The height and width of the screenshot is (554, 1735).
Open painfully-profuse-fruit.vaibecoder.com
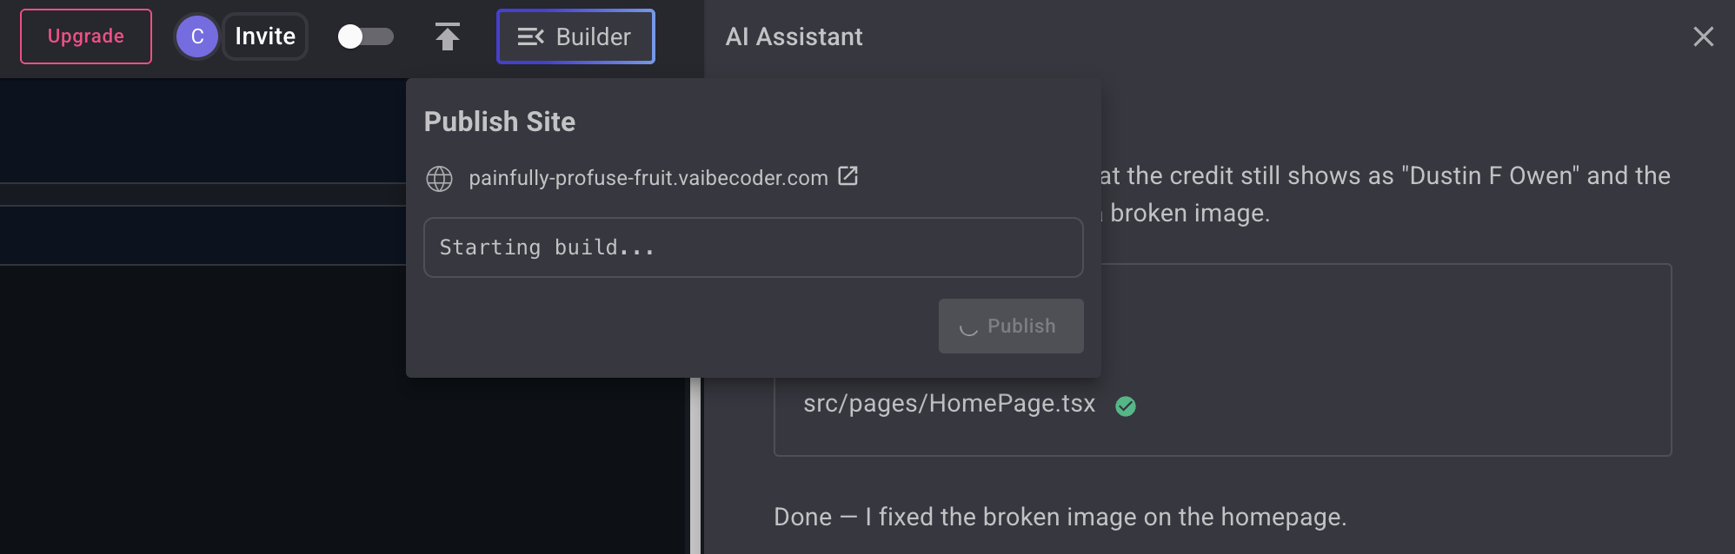tap(648, 177)
